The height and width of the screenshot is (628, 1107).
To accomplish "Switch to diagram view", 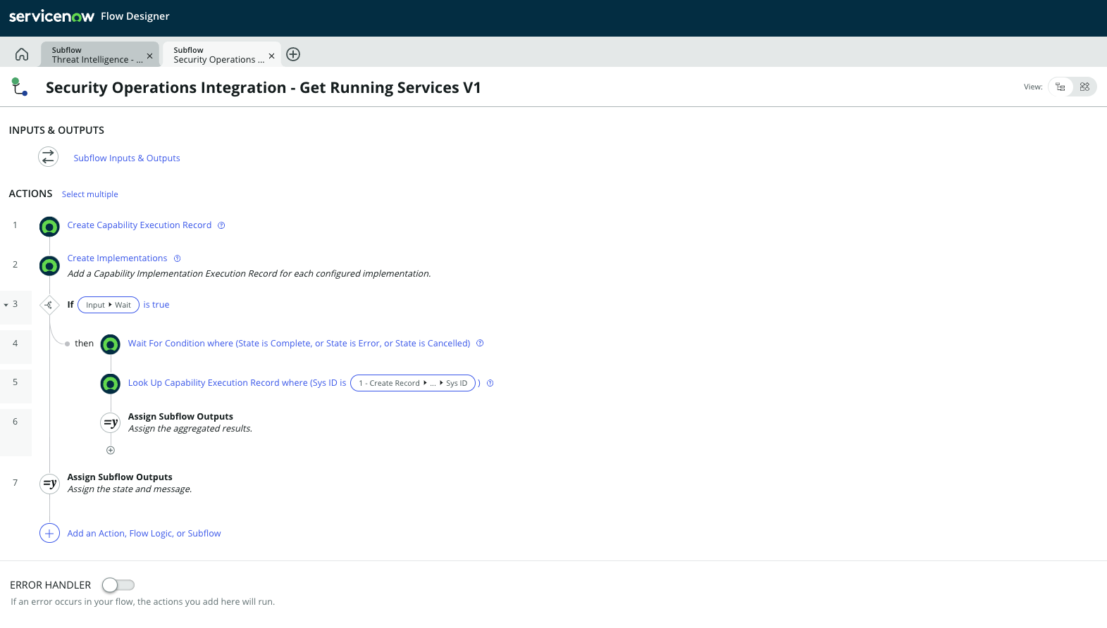I will pos(1084,87).
